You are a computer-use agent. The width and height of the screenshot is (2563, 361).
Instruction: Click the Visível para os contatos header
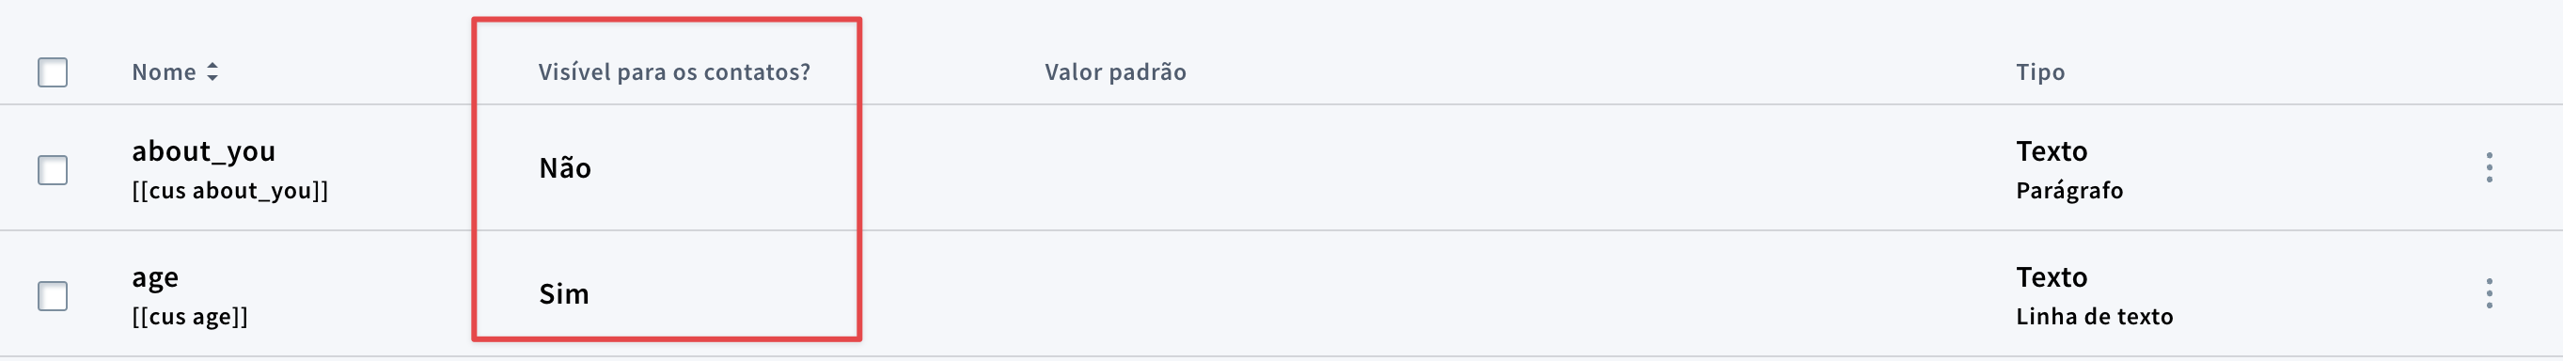674,71
